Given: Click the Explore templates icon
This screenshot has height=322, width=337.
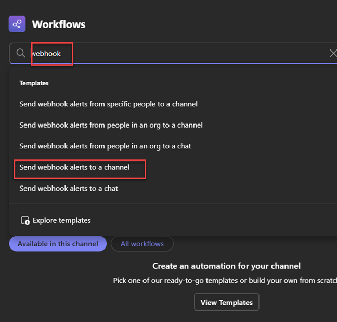Looking at the screenshot, I should tap(25, 220).
